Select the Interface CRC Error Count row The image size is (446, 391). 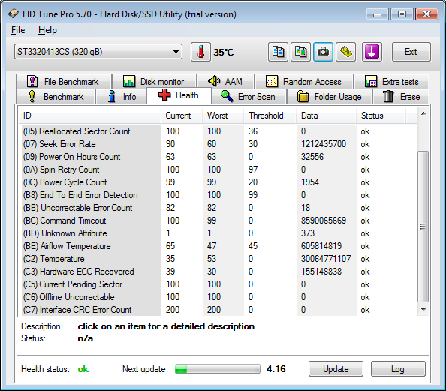[x=218, y=310]
